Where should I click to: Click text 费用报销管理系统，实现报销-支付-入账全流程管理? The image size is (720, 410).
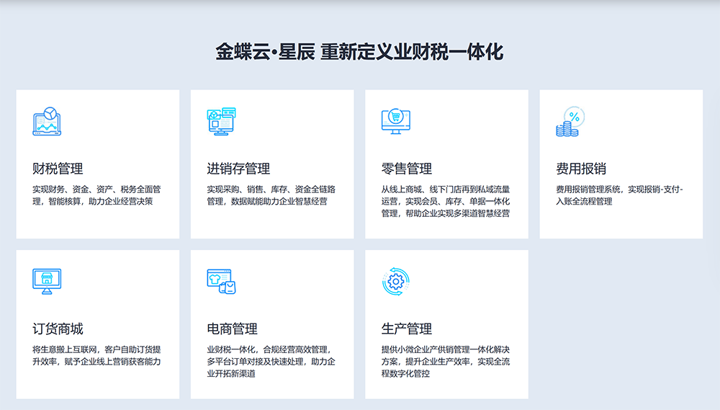point(619,195)
